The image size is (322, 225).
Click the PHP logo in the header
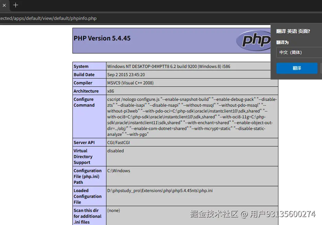[x=254, y=40]
